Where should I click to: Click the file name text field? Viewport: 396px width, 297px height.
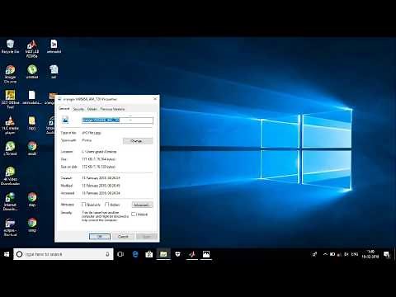[117, 120]
